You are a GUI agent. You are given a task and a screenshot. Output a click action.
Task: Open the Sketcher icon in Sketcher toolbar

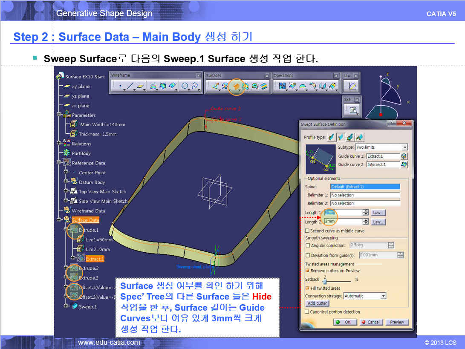[x=353, y=110]
